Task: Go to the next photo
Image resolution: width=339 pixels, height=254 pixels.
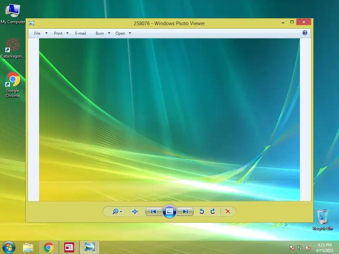Action: pos(185,211)
